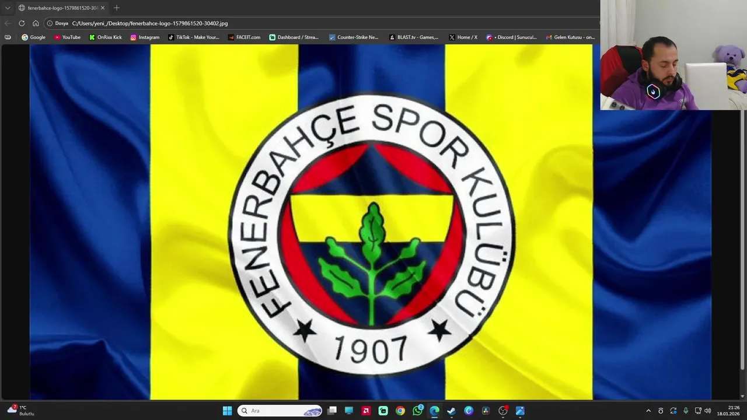Go back with the browser back arrow
The image size is (747, 420).
(x=8, y=23)
